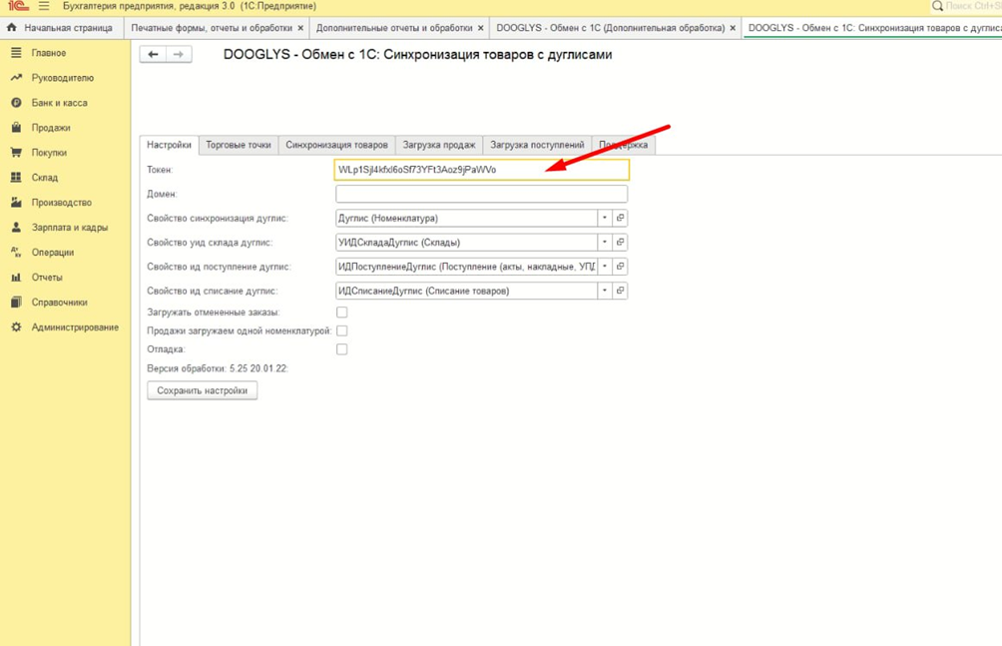Open Производство section in sidebar
This screenshot has width=1002, height=646.
[x=61, y=203]
